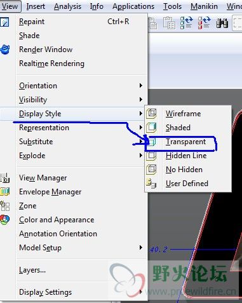242x303 pixels.
Task: Click the Wireframe cube icon
Action: coord(151,114)
